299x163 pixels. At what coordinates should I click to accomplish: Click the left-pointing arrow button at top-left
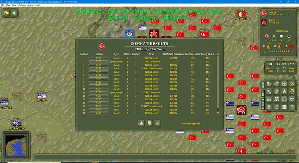pyautogui.click(x=14, y=13)
